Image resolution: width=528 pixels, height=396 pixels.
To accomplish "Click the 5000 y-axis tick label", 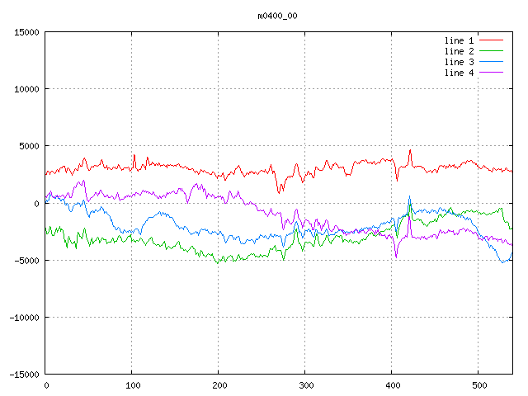I will 29,146.
